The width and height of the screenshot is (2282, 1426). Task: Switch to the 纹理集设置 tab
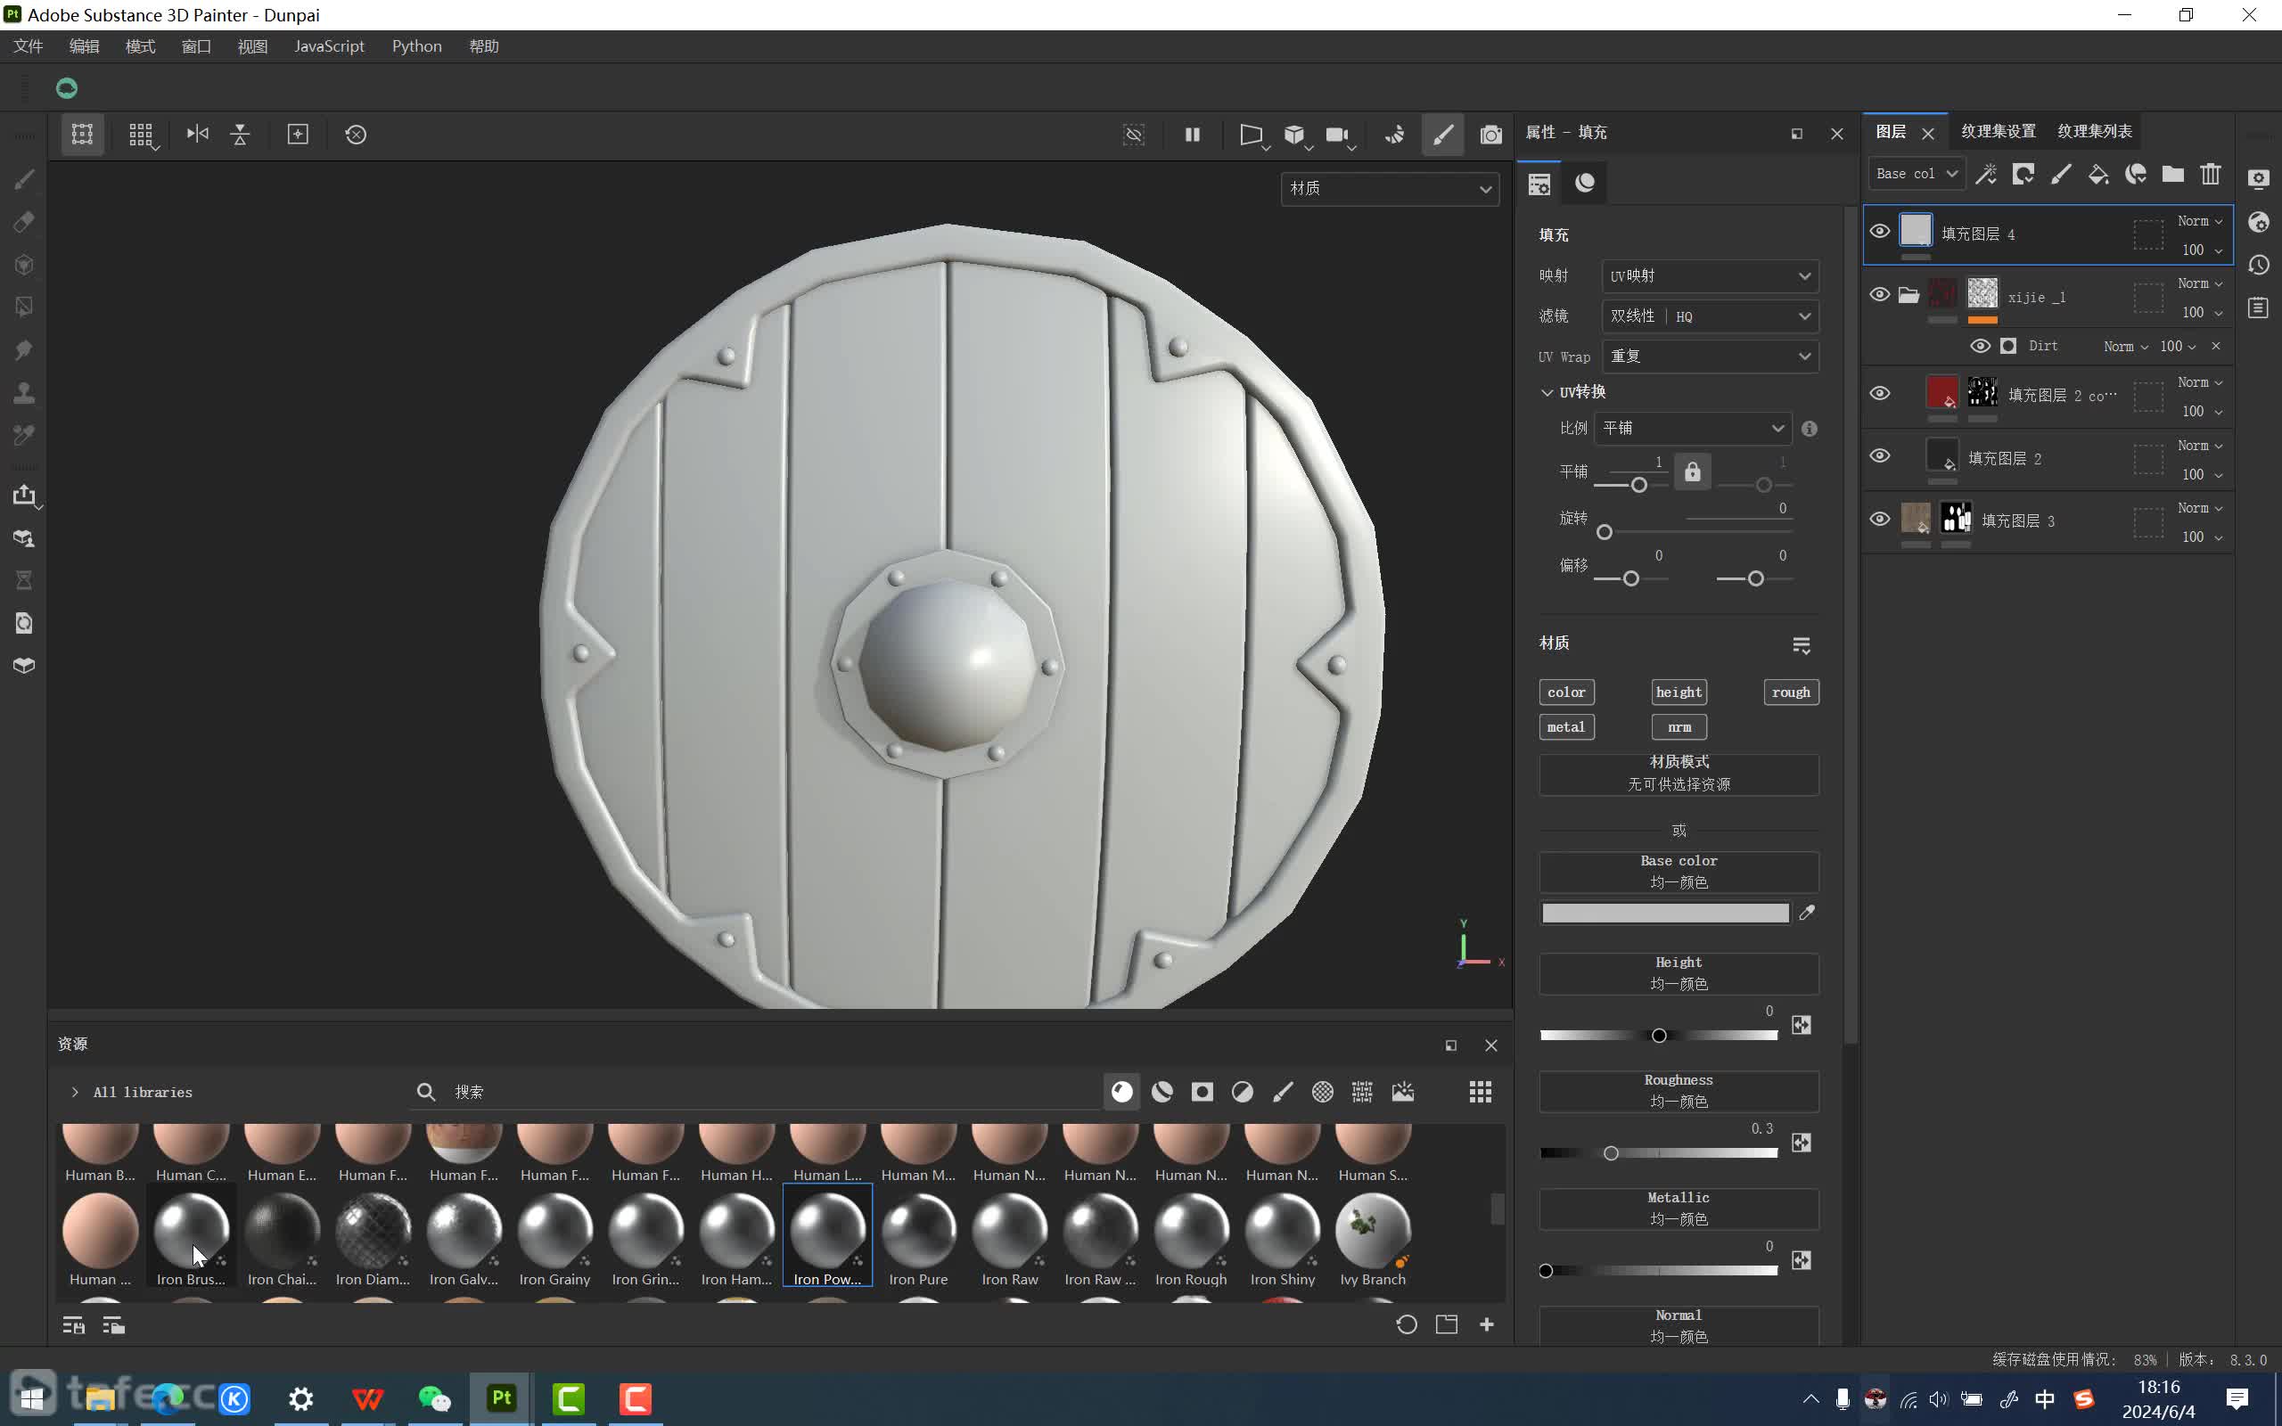pos(1999,131)
